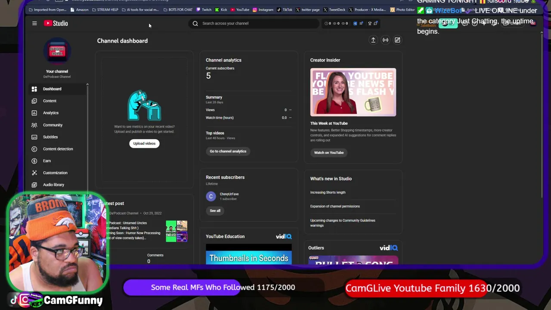Click the search magnifier icon
Viewport: 551px width, 310px height.
195,23
